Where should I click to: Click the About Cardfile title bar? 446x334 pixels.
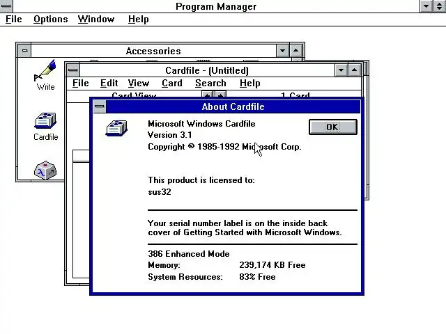click(x=233, y=106)
